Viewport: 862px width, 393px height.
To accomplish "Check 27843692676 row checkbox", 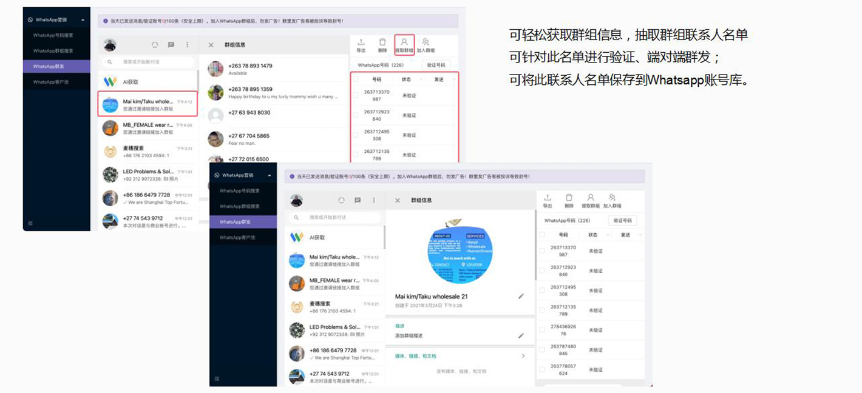I will (x=542, y=330).
